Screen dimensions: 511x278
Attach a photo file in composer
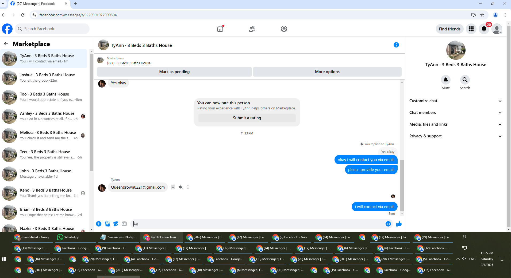tap(107, 224)
